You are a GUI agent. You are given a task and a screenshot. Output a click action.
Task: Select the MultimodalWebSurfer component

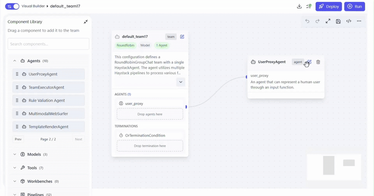point(49,114)
